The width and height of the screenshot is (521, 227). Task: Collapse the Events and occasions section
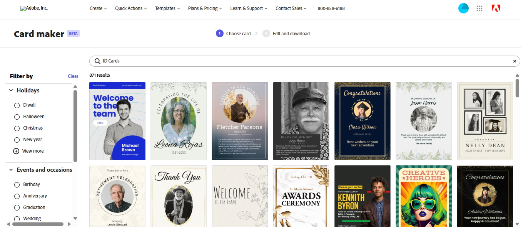tap(11, 170)
